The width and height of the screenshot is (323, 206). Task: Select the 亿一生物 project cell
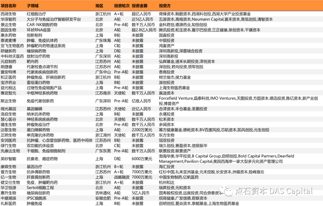coord(8,177)
